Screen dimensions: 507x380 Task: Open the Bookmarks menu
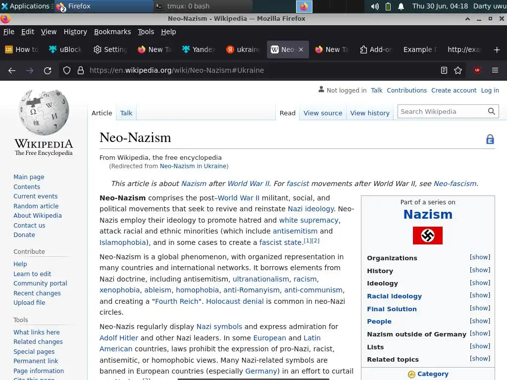tap(112, 32)
